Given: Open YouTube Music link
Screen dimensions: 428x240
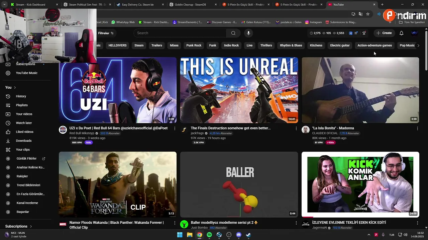Looking at the screenshot, I should point(27,73).
